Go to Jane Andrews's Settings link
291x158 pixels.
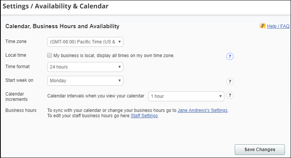(203, 110)
